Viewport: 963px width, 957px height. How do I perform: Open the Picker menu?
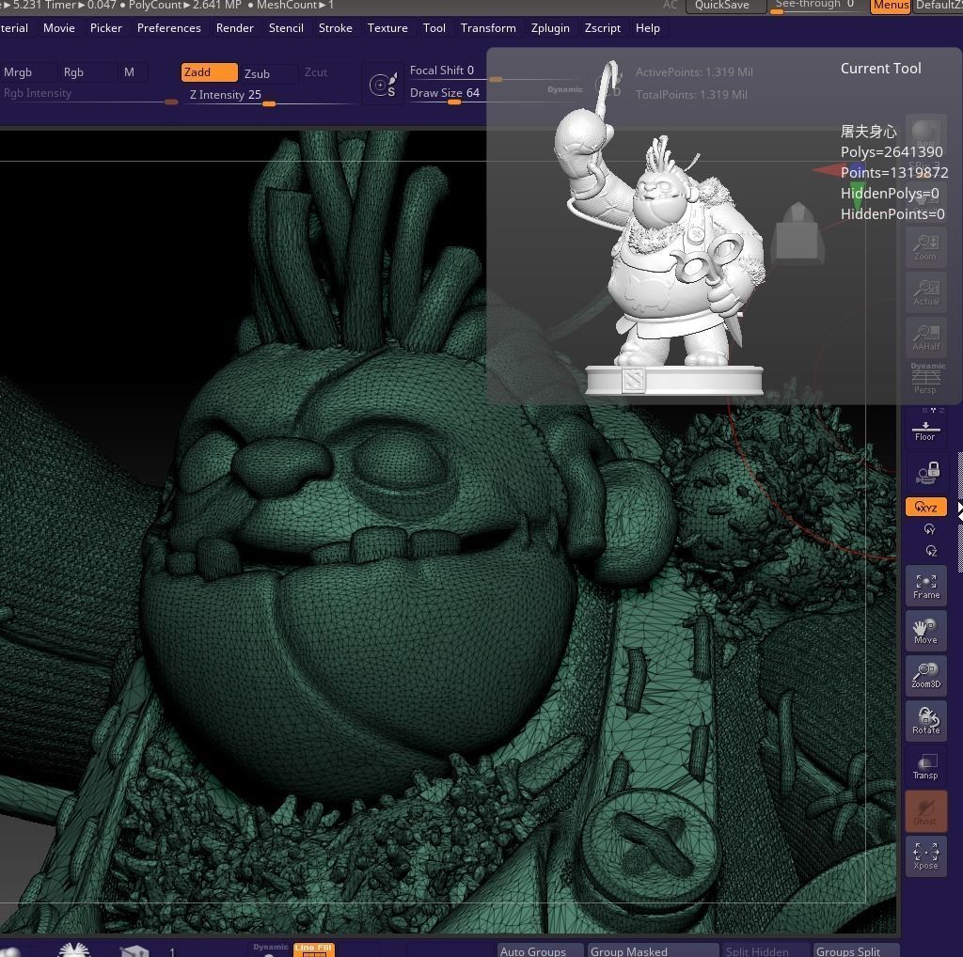(x=105, y=28)
